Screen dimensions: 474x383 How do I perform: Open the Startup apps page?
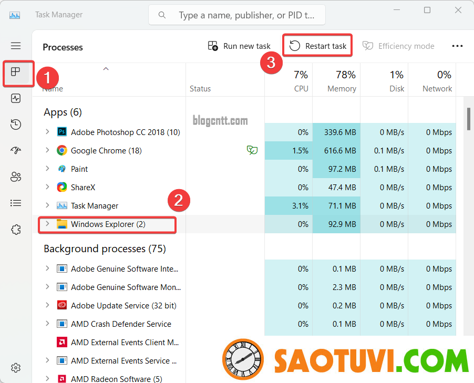16,150
